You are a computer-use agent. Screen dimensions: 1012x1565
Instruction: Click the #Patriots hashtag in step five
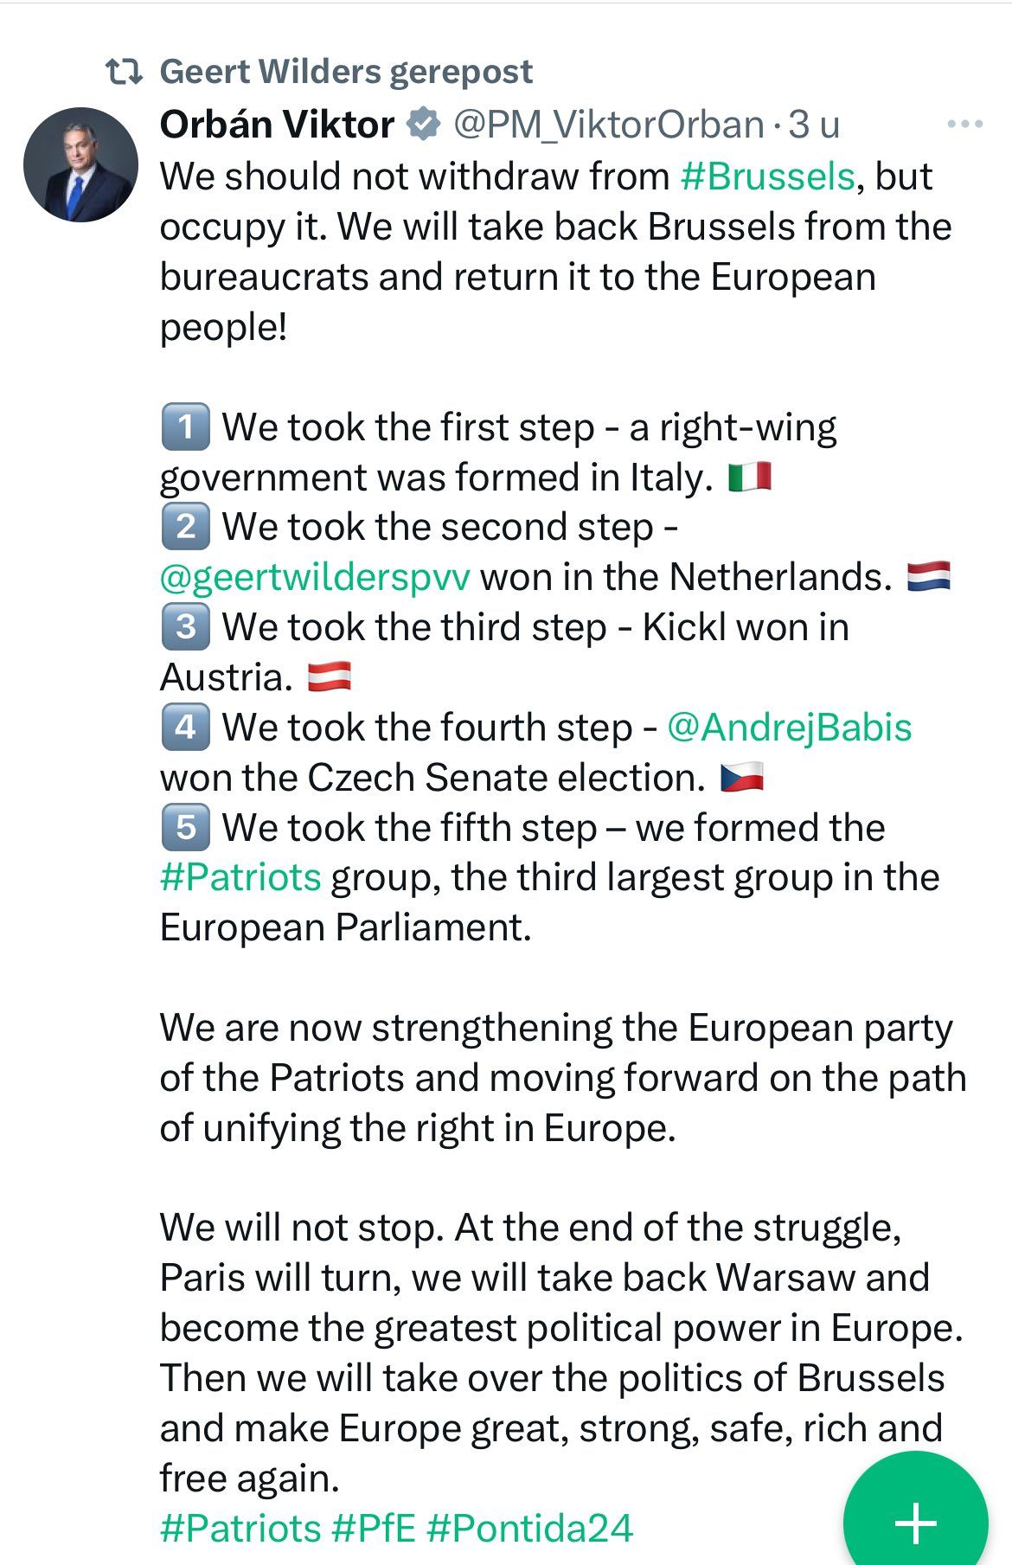click(240, 877)
